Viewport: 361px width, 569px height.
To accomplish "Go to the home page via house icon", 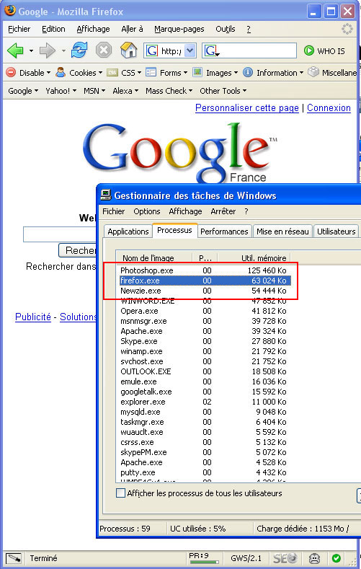I will [129, 50].
